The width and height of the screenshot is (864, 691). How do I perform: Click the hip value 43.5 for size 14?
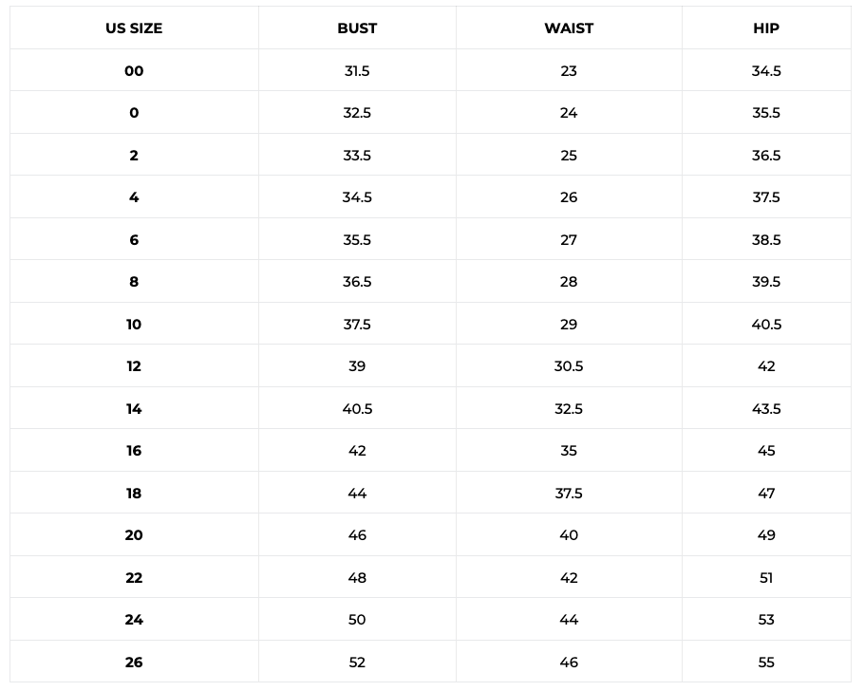coord(766,409)
